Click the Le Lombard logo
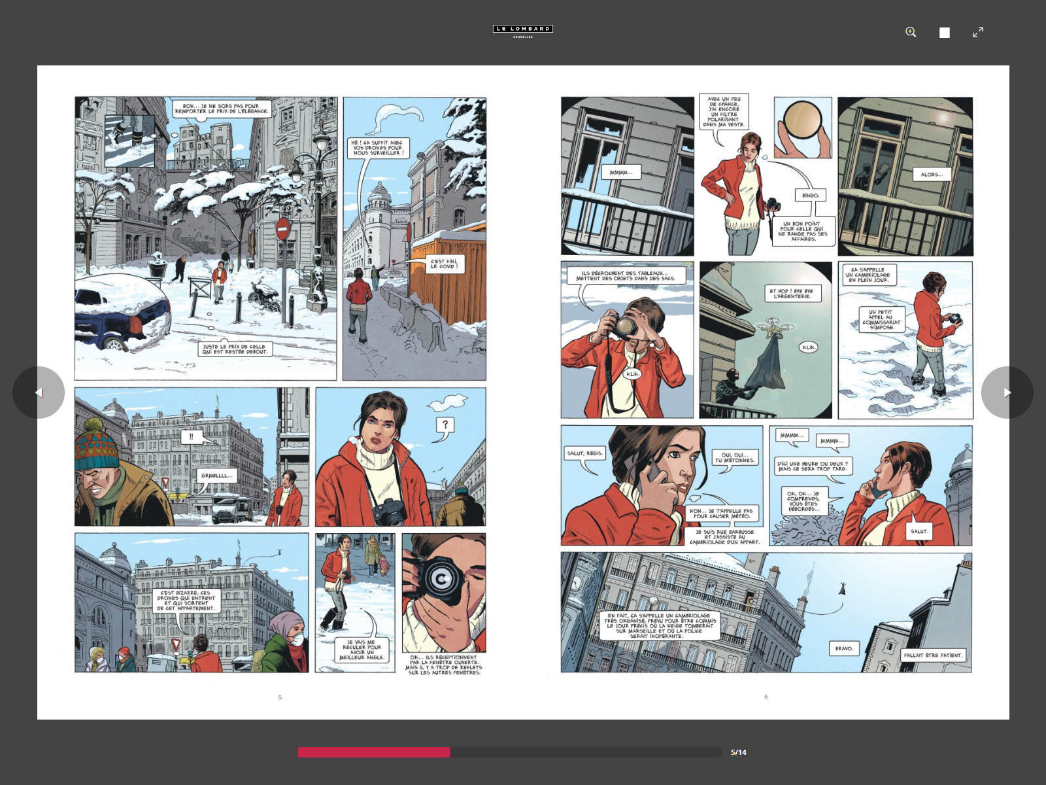This screenshot has width=1046, height=785. point(523,30)
